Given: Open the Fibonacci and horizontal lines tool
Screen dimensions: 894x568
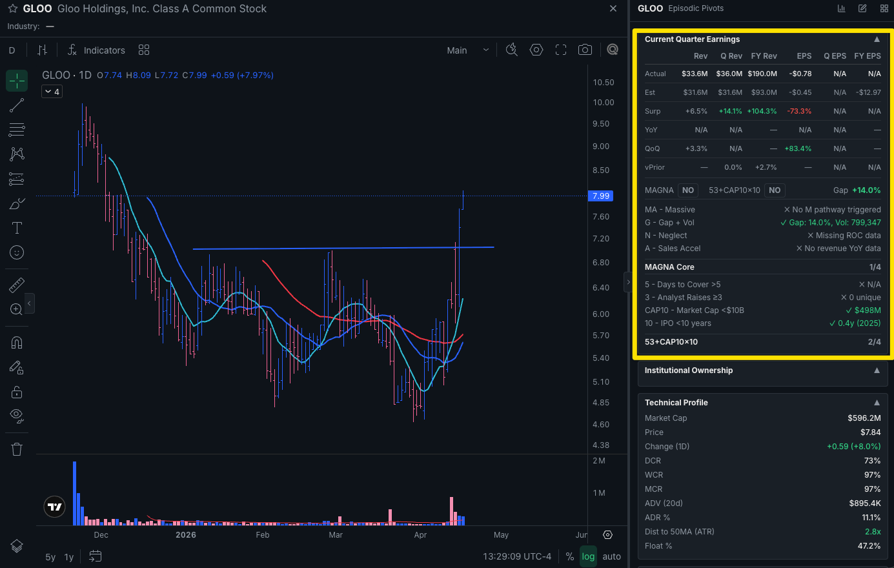Looking at the screenshot, I should coord(17,130).
